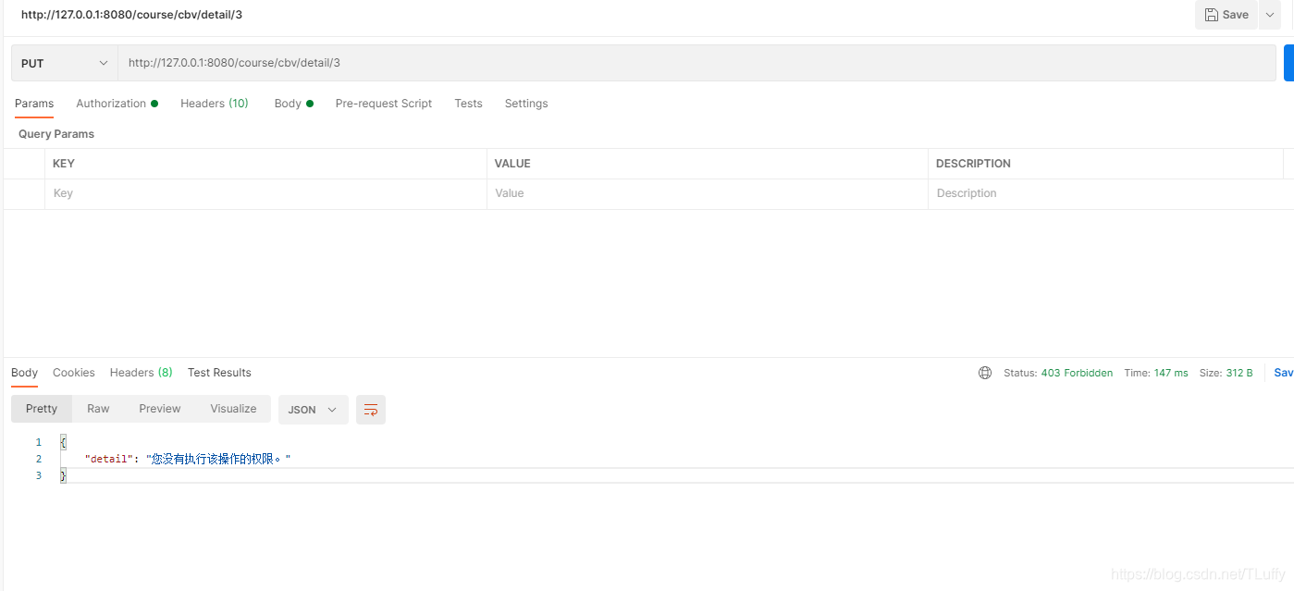Click the request URL input field
The width and height of the screenshot is (1294, 591).
(696, 63)
